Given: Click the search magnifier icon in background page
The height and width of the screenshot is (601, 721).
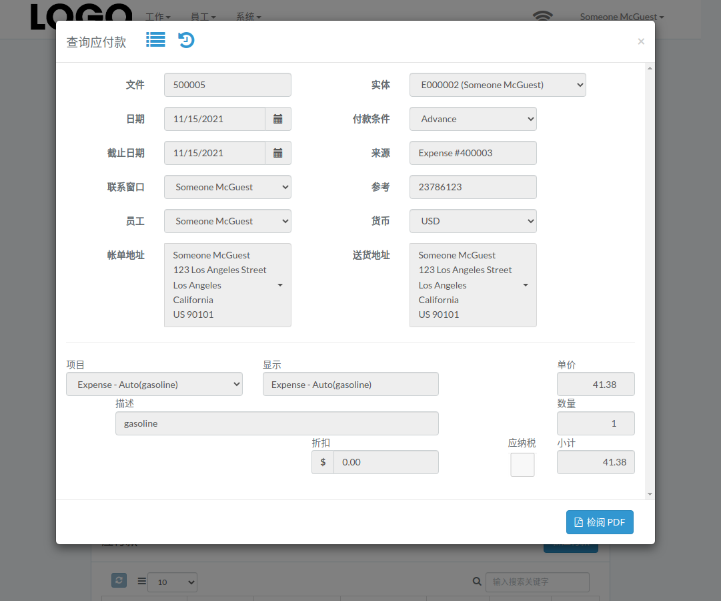Looking at the screenshot, I should 477,582.
